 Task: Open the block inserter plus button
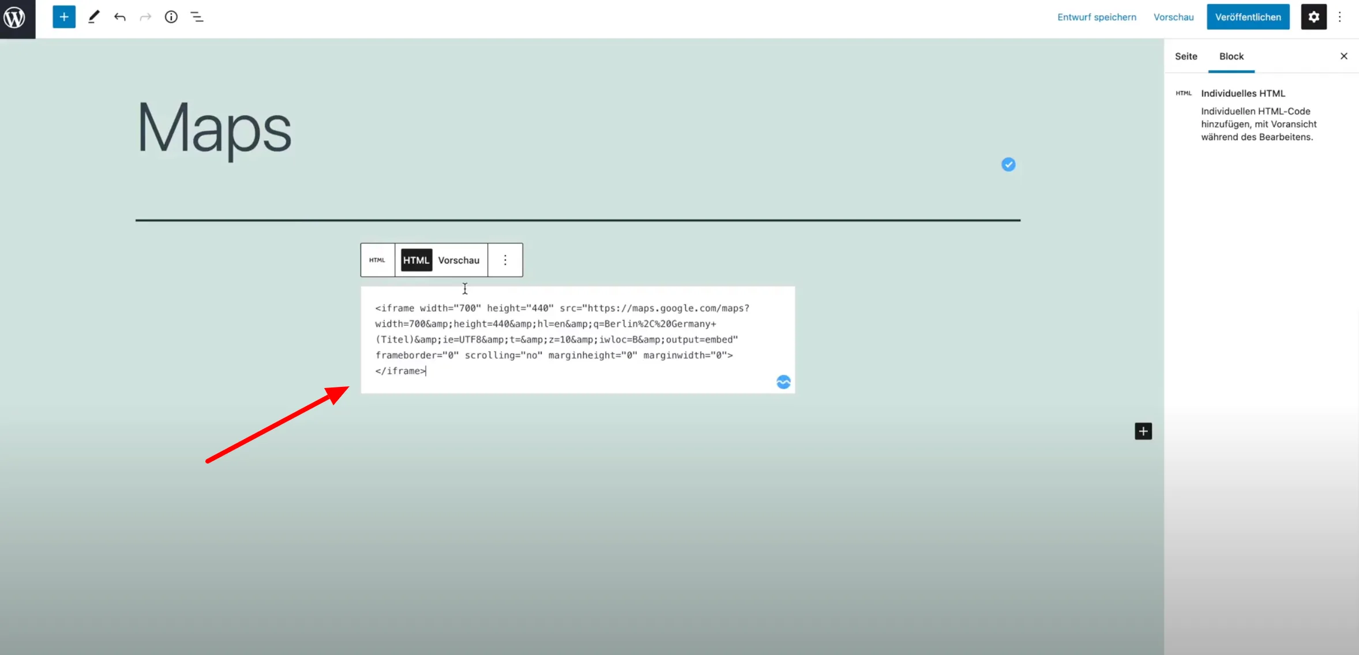click(x=64, y=17)
